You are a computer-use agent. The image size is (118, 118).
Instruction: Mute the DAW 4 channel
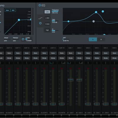(x=97, y=58)
